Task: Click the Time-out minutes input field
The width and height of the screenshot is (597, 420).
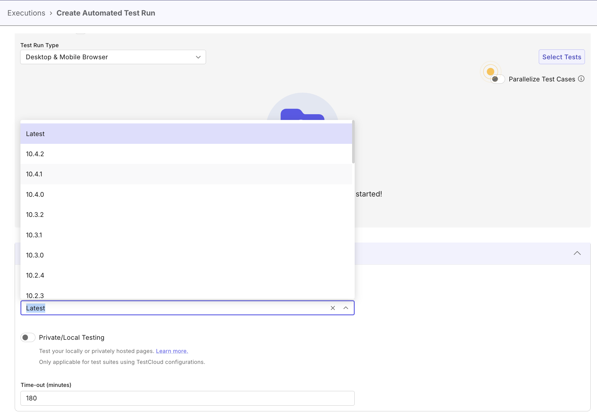Action: [187, 398]
